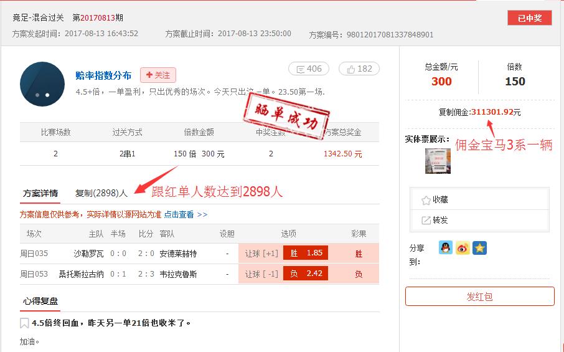Viewport: 564px width, 352px height.
Task: Click the issue number 20170813
Action: click(x=98, y=17)
